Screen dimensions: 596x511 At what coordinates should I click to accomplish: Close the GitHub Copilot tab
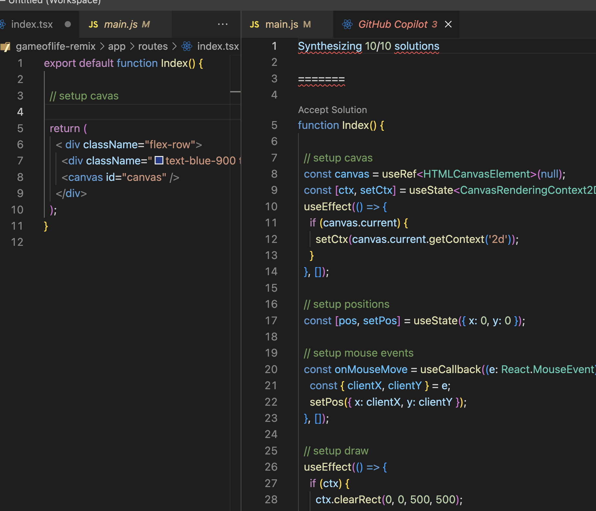pos(448,24)
